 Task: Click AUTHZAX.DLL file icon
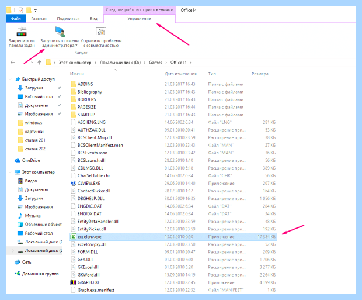pos(73,130)
